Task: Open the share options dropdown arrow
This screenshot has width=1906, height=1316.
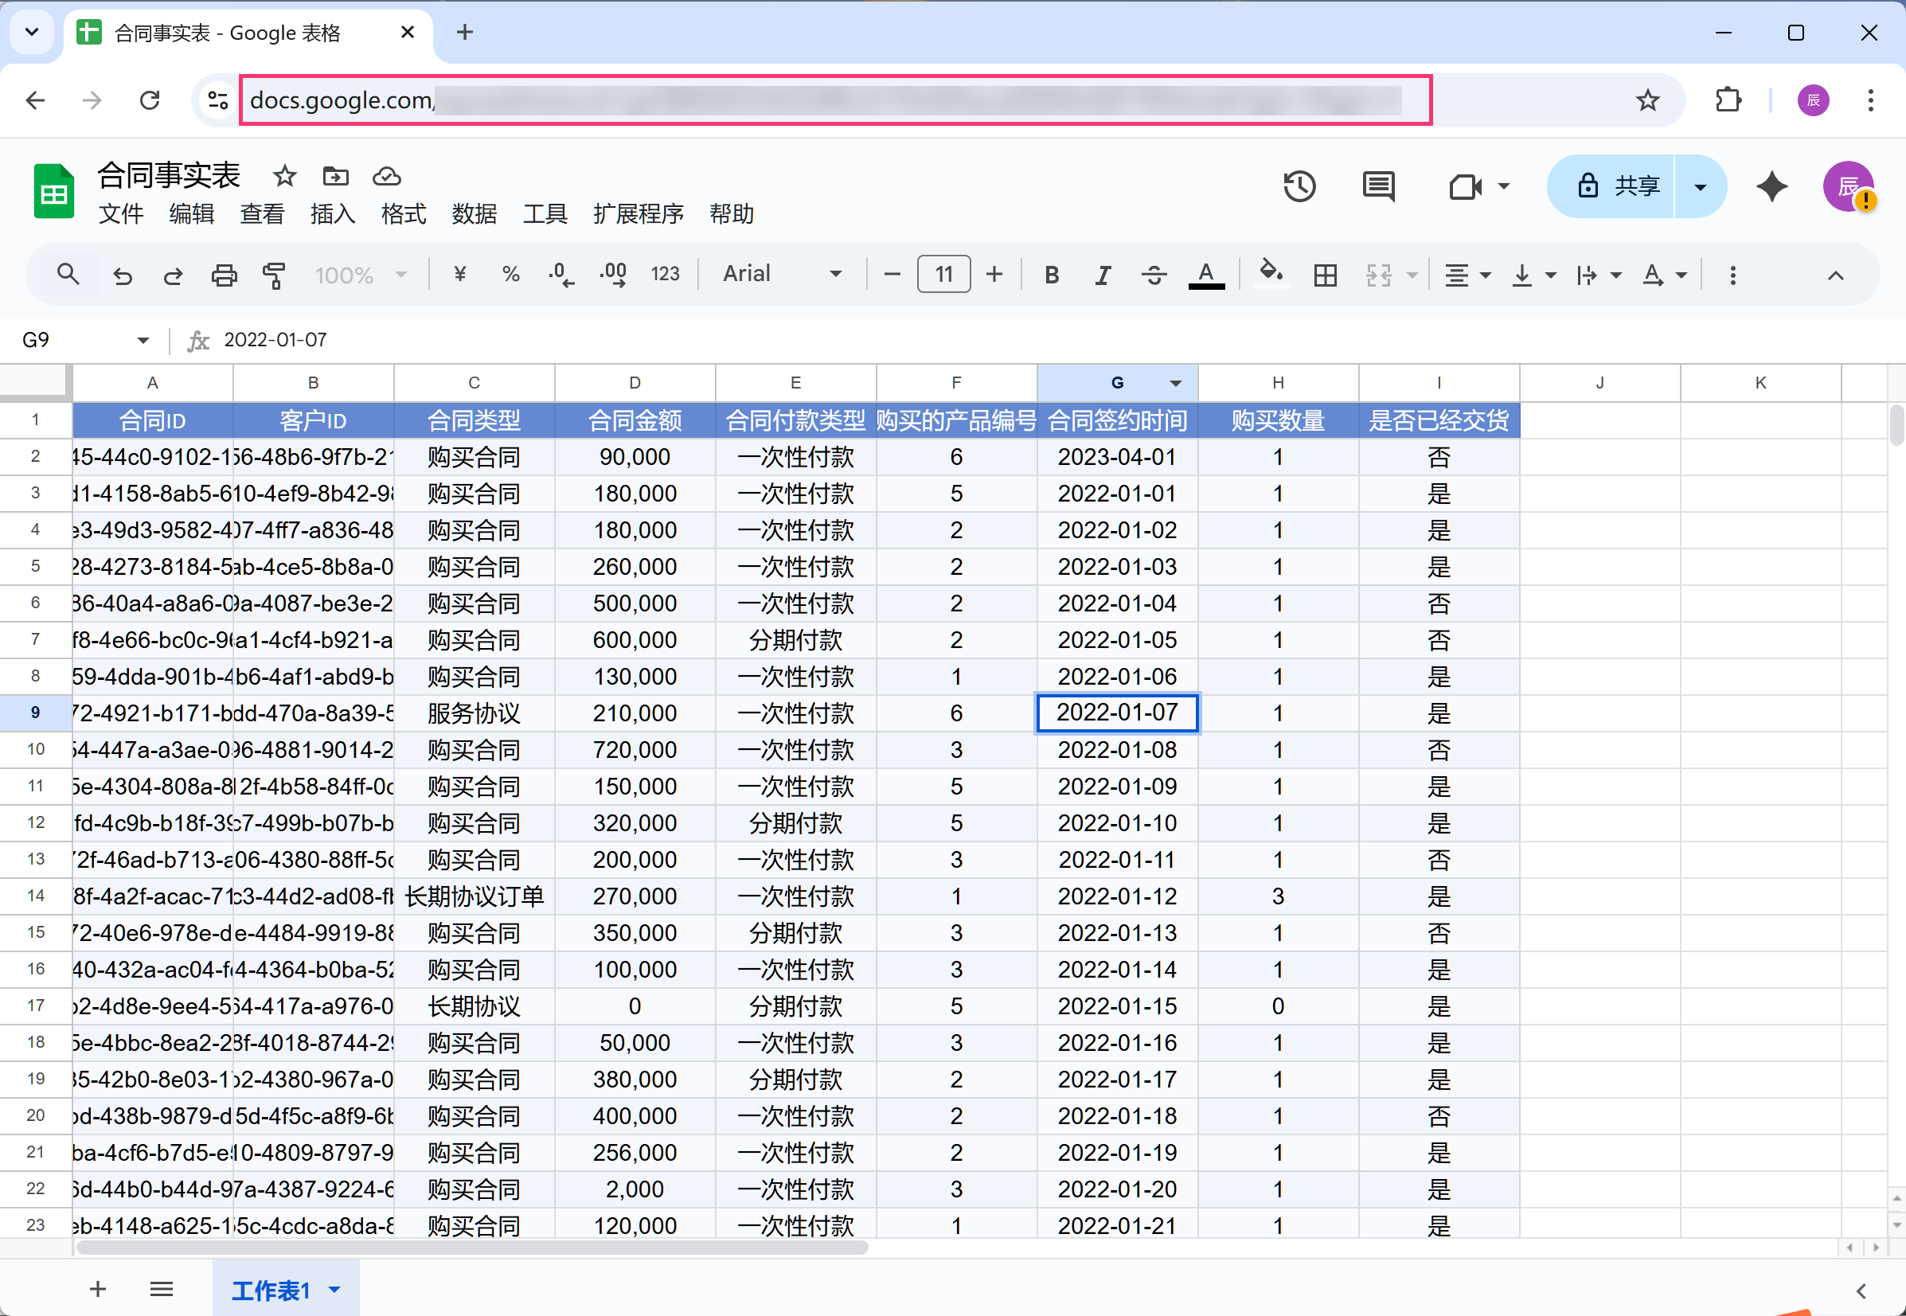Action: tap(1700, 186)
